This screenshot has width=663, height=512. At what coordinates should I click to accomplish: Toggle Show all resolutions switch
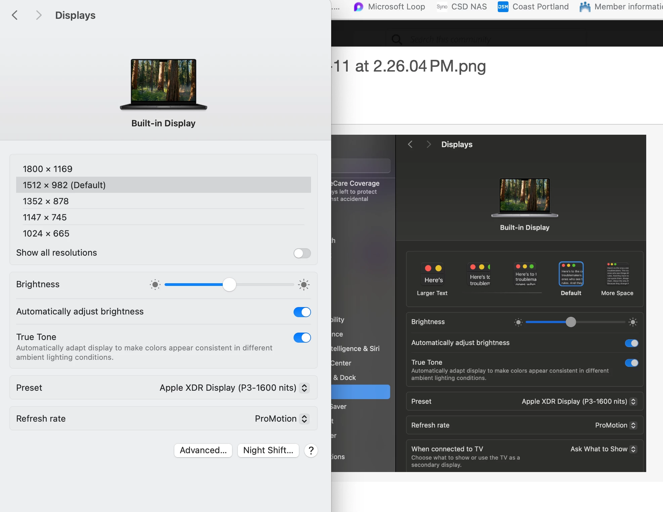pos(302,253)
